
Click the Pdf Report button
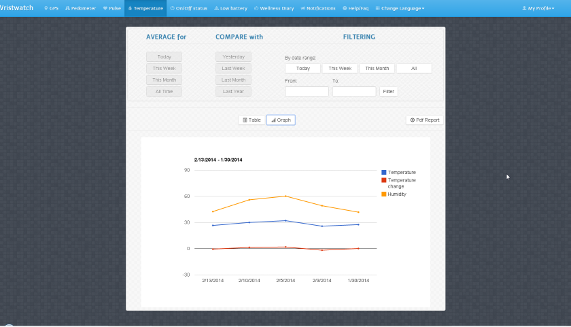425,120
